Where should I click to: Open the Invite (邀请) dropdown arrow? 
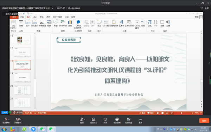tap(85, 119)
